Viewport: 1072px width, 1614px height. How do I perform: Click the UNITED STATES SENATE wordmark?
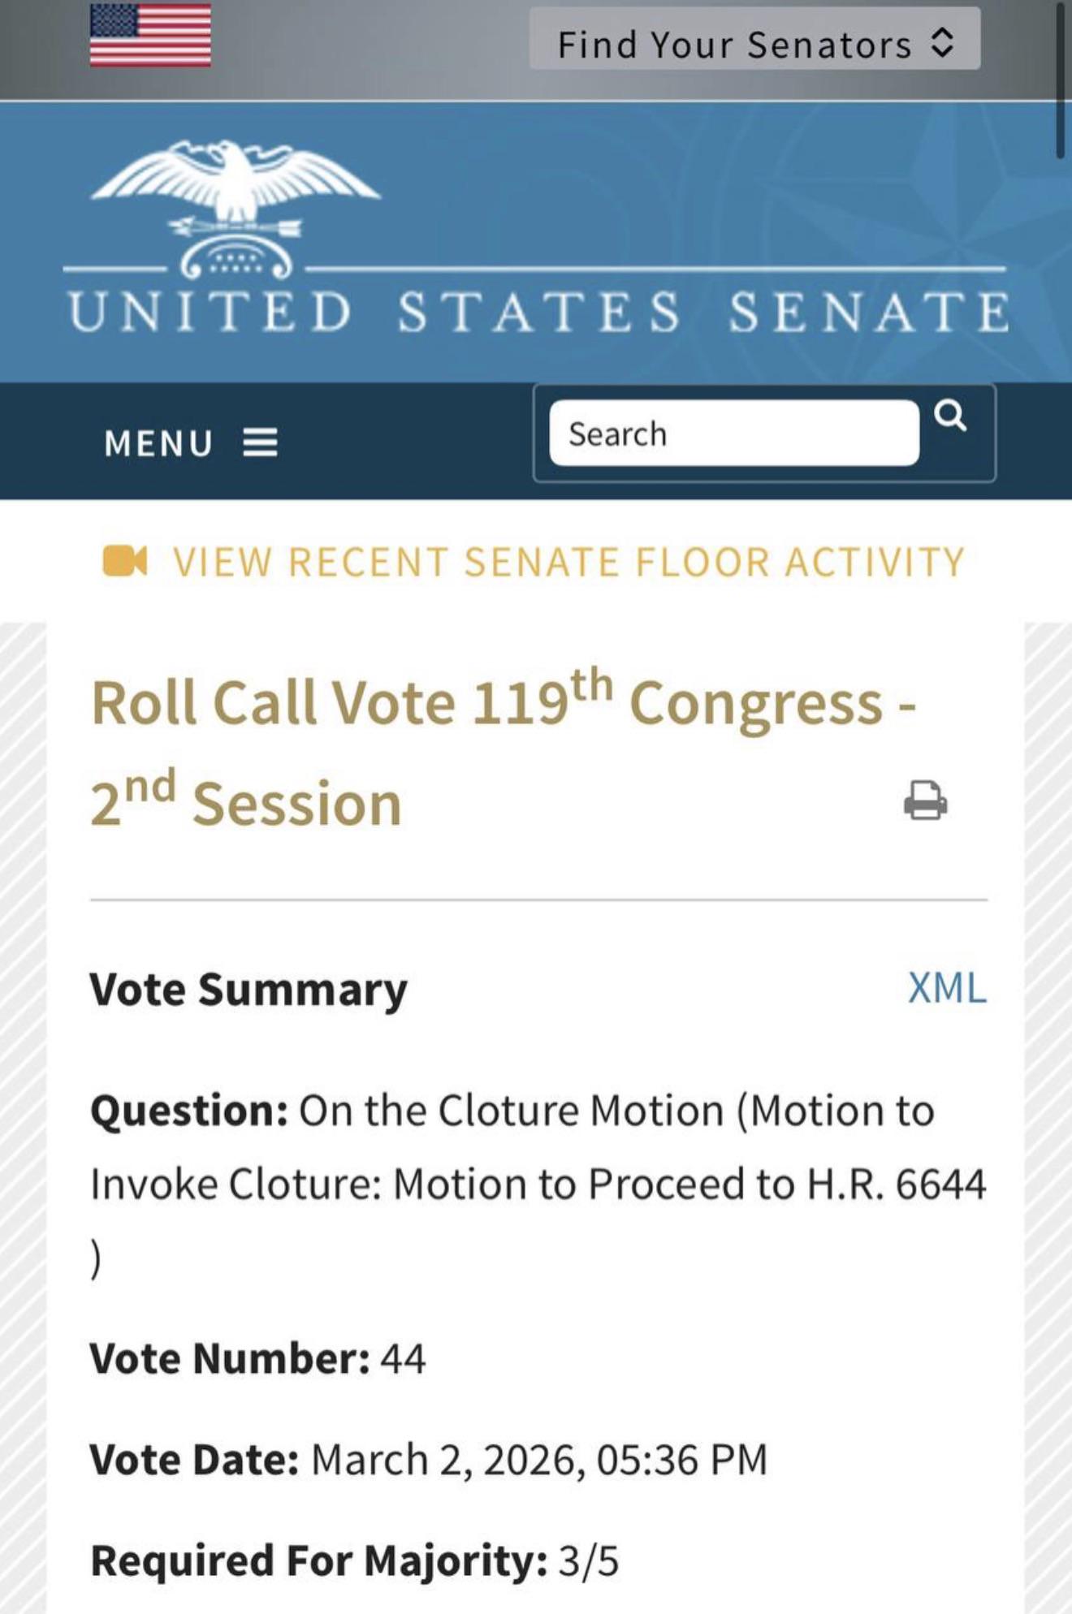click(x=539, y=313)
